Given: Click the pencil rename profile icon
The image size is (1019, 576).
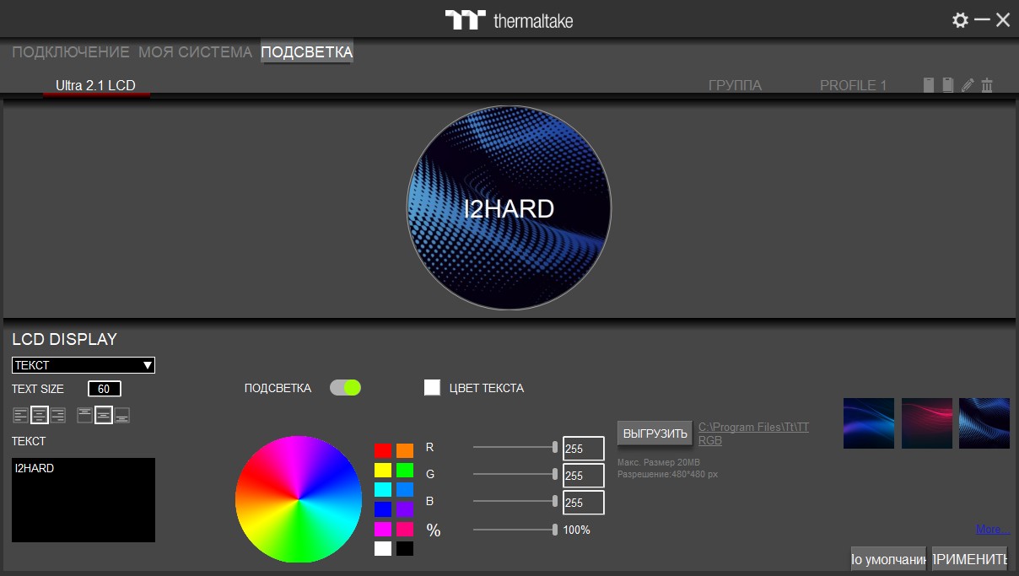Looking at the screenshot, I should click(x=968, y=85).
